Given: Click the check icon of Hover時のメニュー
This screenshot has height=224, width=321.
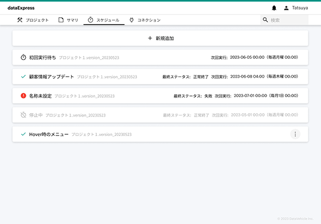Looking at the screenshot, I should point(24,134).
